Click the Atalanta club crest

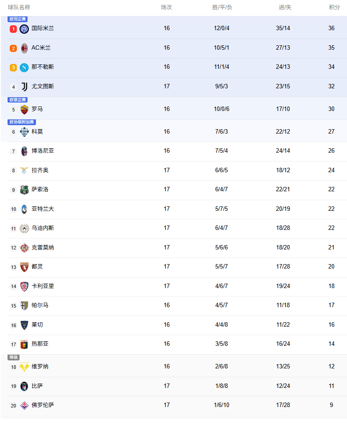(24, 210)
